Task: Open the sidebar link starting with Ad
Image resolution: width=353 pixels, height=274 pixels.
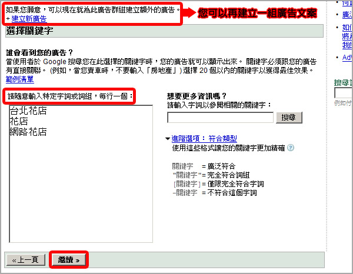Action: pos(347,58)
